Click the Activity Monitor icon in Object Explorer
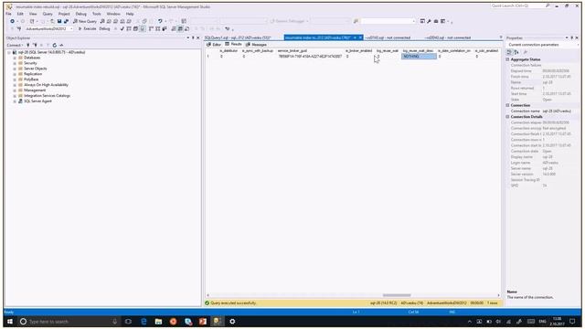 point(61,45)
